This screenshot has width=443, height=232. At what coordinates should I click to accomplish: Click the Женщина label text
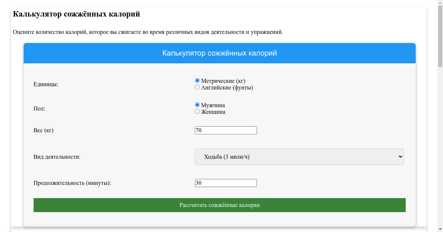(x=213, y=112)
